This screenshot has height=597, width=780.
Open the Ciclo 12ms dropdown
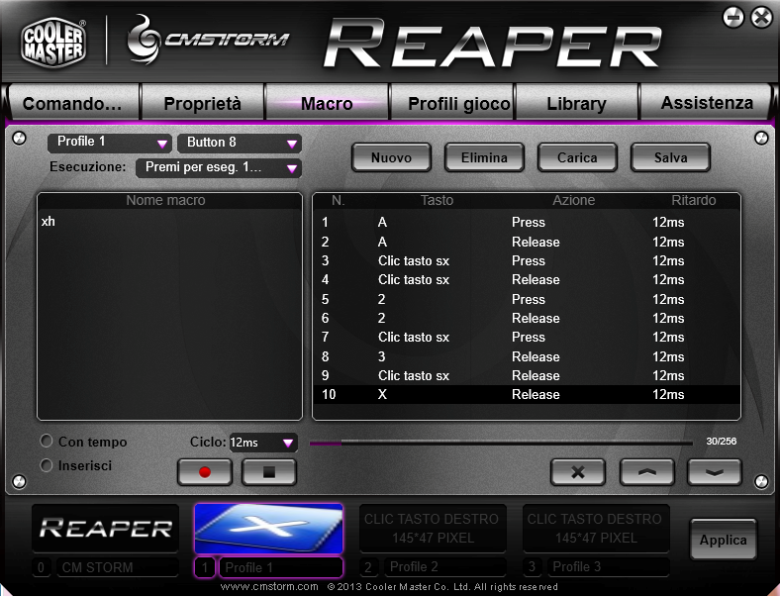[262, 443]
